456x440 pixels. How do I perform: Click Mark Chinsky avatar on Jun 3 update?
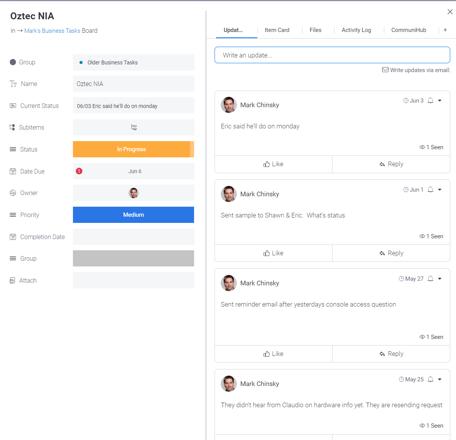[x=229, y=105]
